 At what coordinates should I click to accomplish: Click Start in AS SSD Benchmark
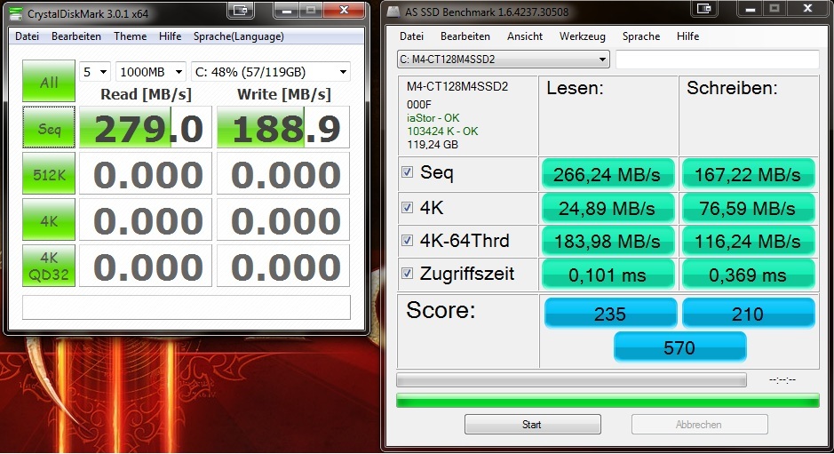(532, 424)
